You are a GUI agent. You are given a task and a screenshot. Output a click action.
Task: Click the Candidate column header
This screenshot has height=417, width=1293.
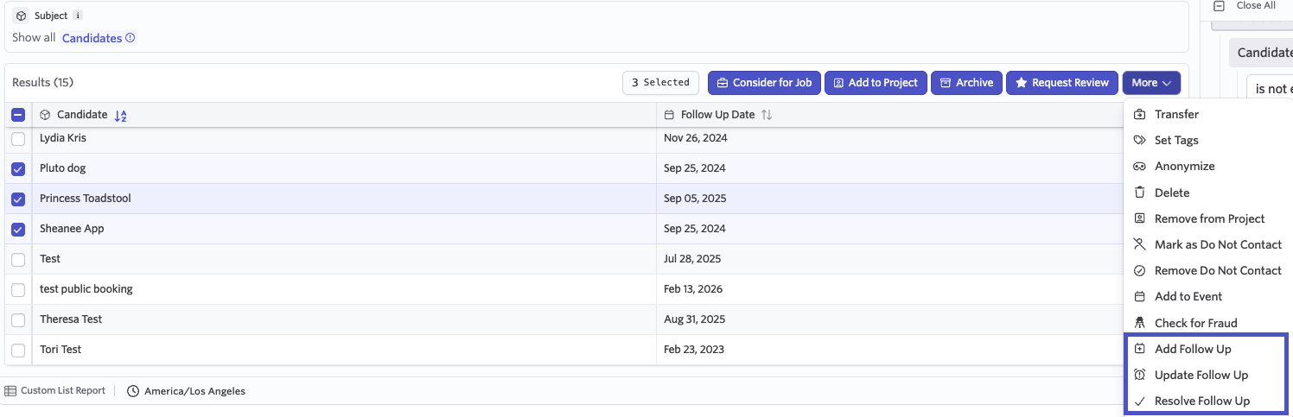[x=82, y=115]
